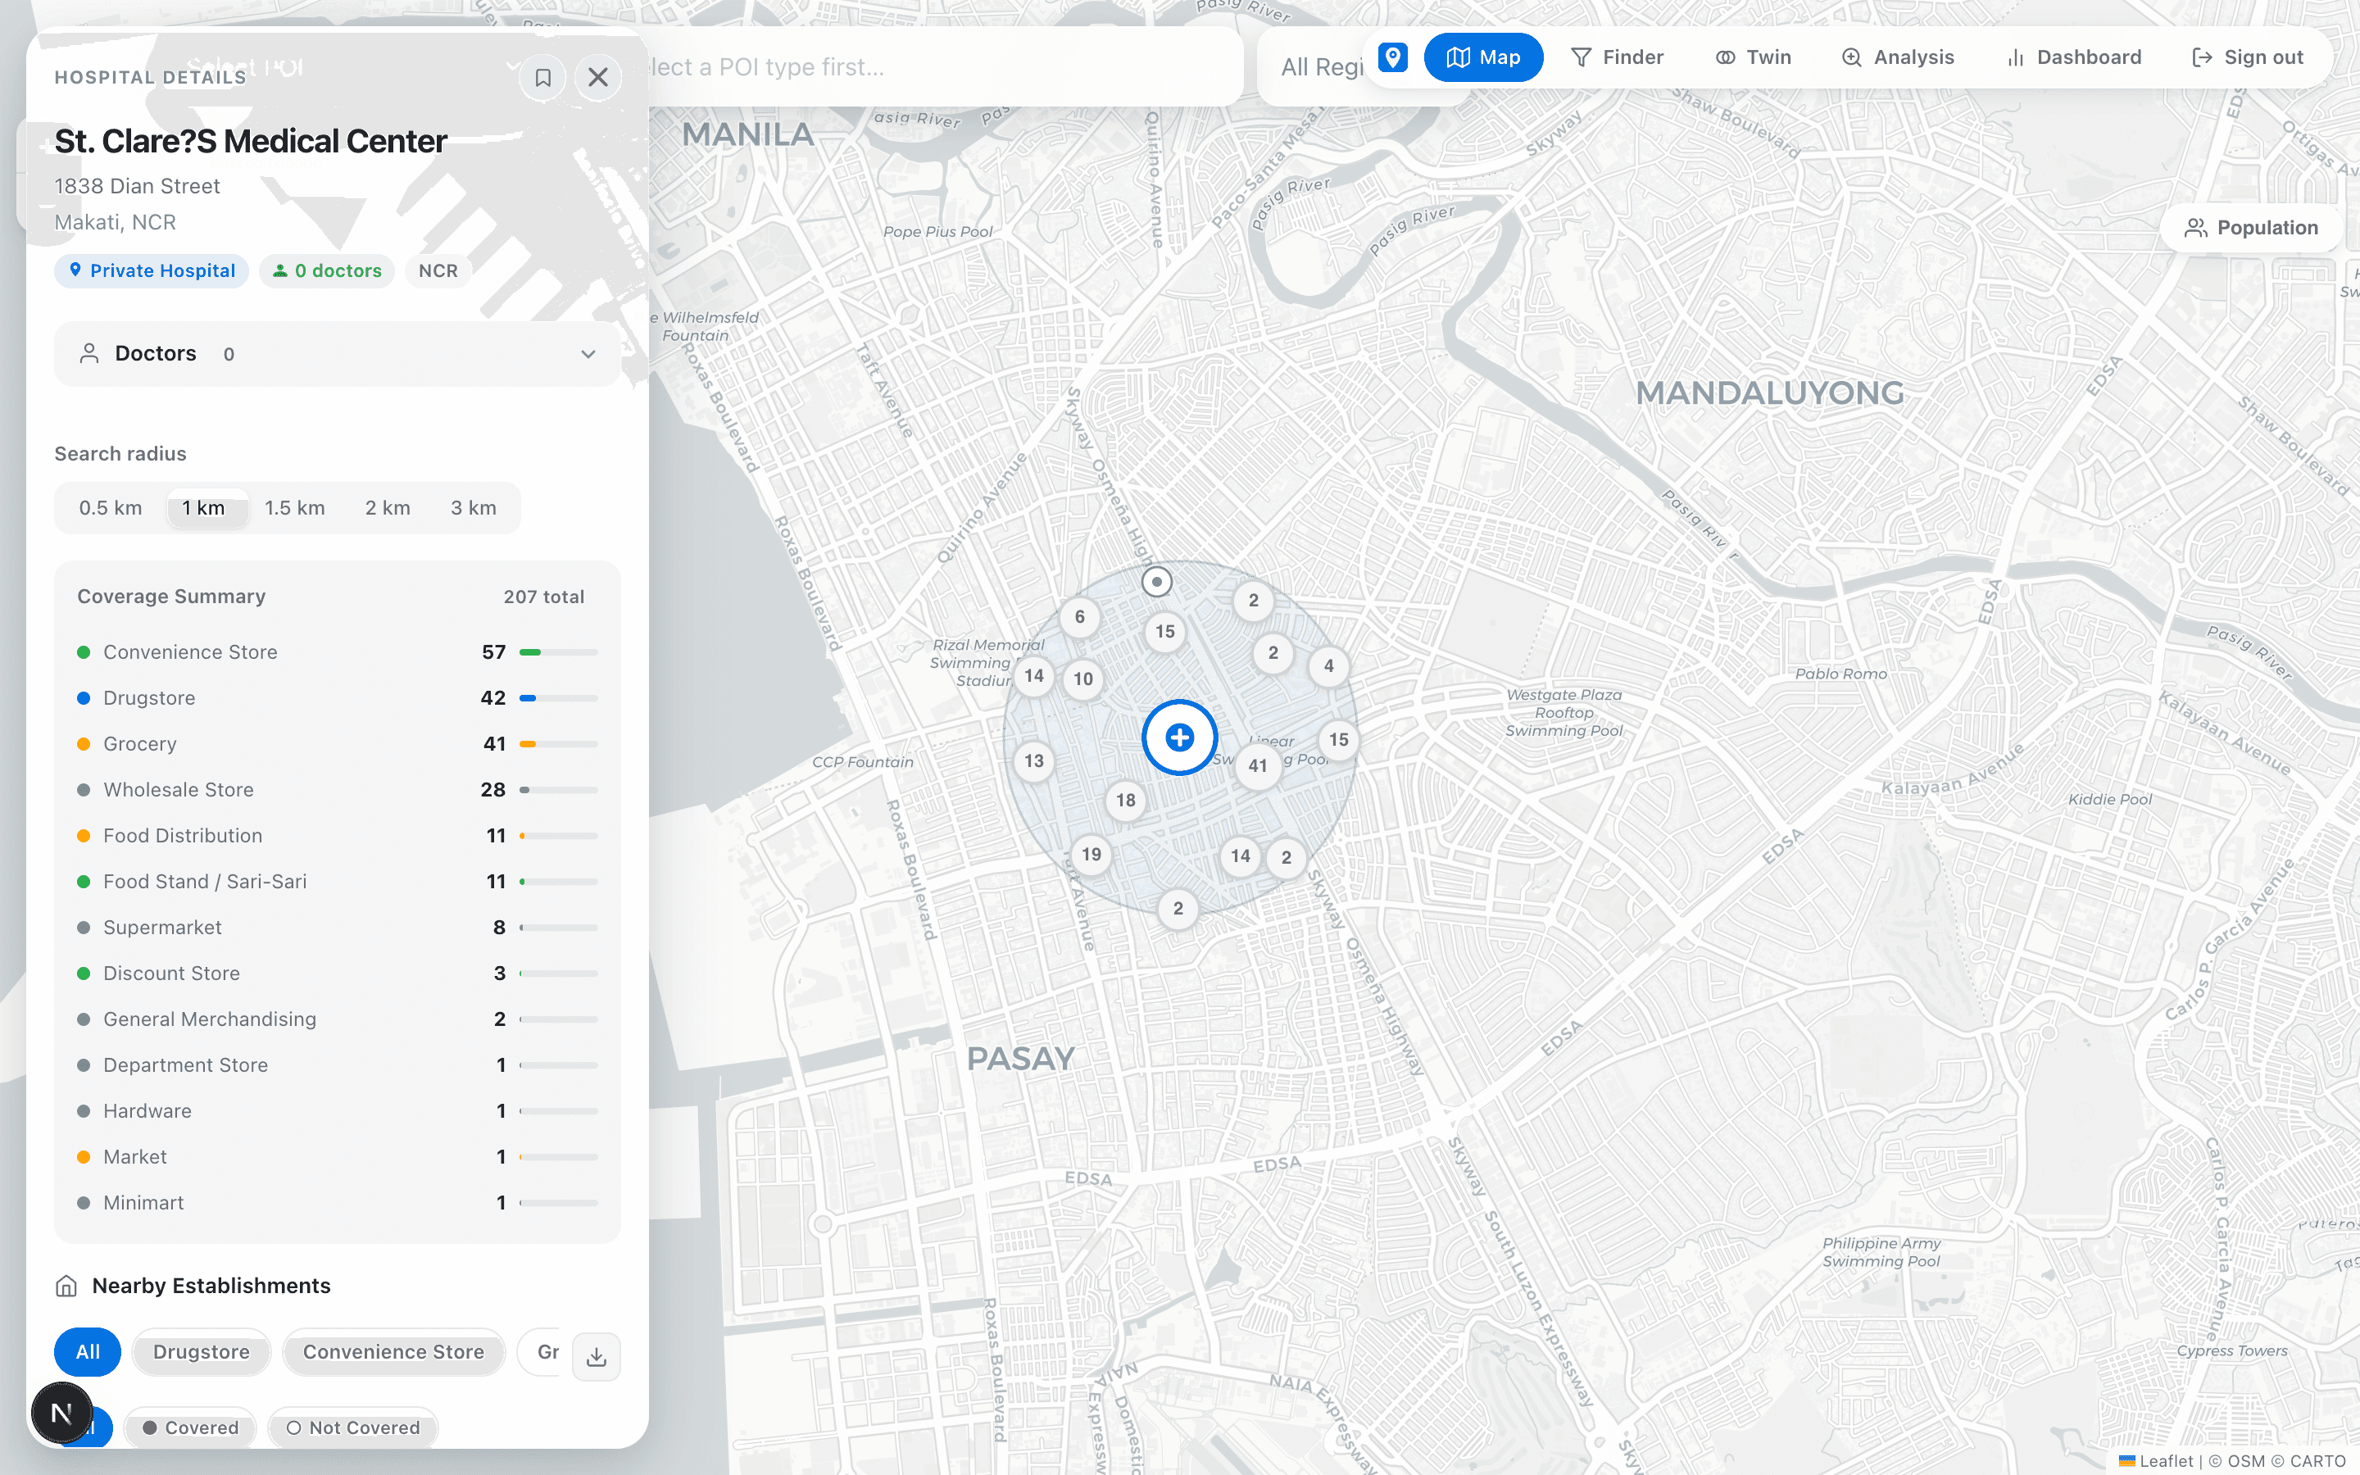Open the Twin tab
Screen dimensions: 2360x1475
click(1754, 57)
